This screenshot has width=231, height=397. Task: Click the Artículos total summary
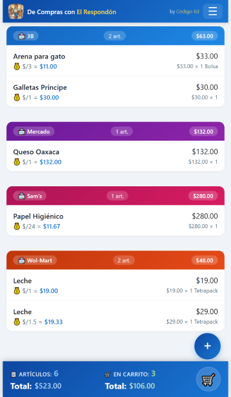36,380
